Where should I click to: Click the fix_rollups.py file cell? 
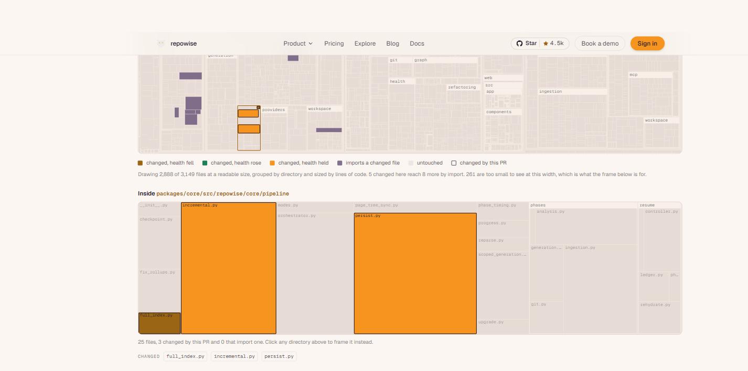tap(159, 291)
